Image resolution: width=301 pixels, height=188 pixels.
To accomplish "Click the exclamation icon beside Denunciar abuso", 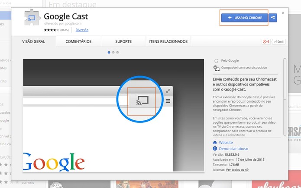I will tap(215, 148).
